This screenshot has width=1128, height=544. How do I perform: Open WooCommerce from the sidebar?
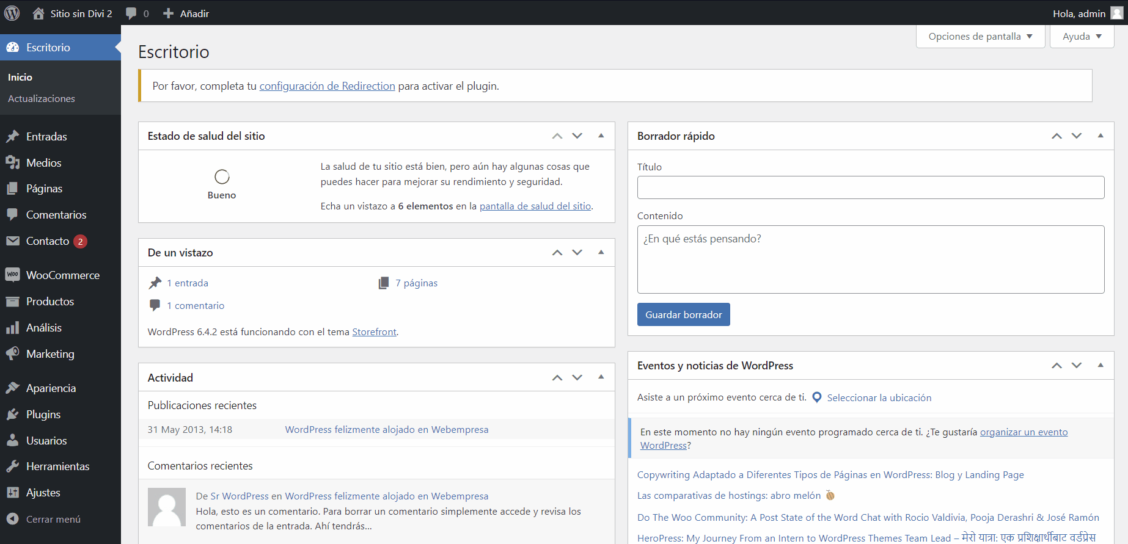point(62,275)
